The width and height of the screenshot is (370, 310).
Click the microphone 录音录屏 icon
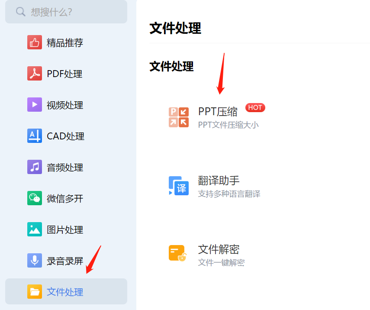35,260
